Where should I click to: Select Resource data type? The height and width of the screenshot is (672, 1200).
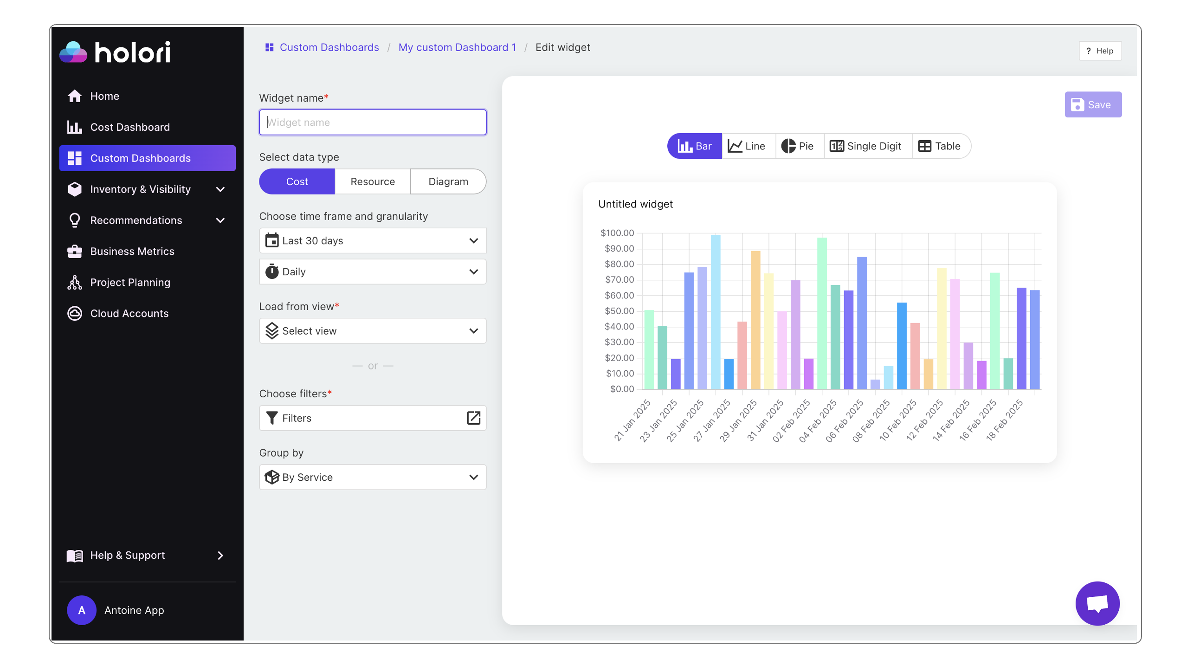click(373, 182)
